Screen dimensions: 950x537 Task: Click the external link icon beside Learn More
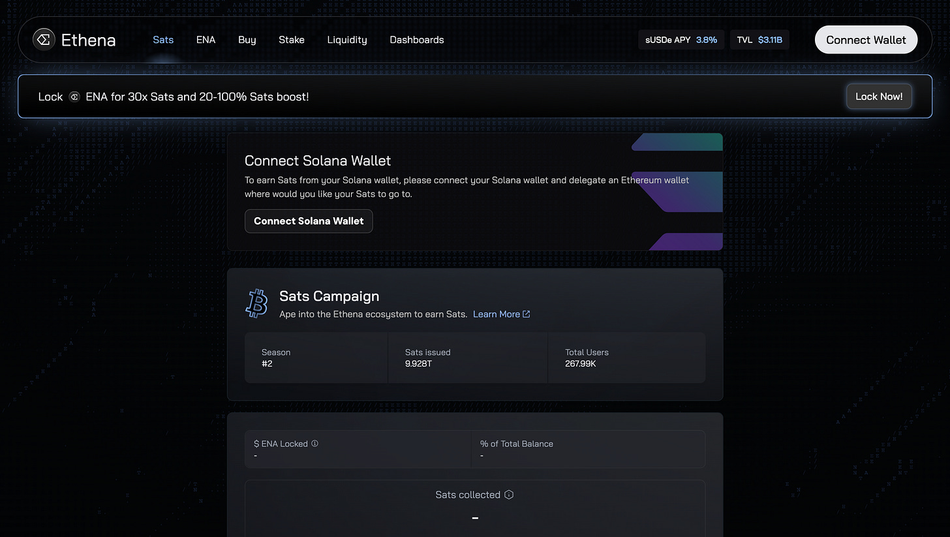(527, 315)
